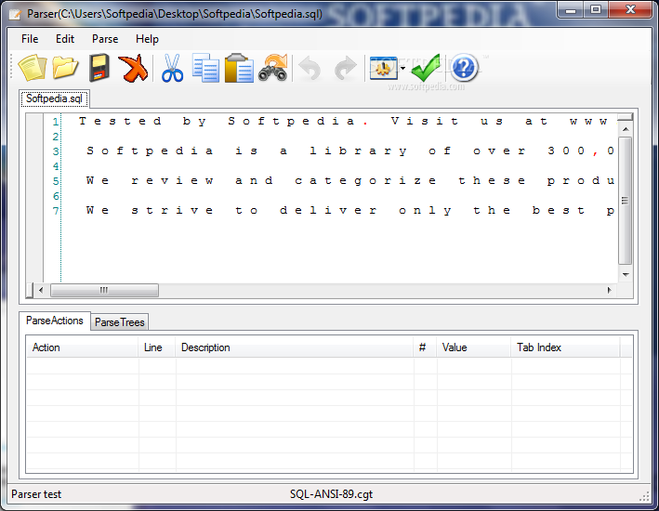Click line number 1 in the gutter

[x=56, y=122]
